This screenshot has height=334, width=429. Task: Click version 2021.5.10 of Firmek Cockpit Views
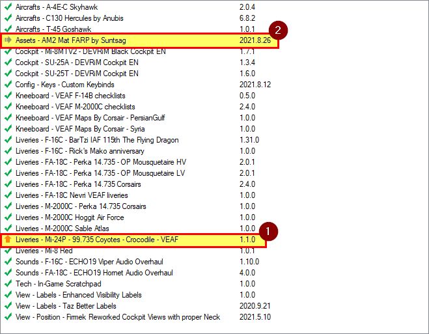(x=255, y=317)
